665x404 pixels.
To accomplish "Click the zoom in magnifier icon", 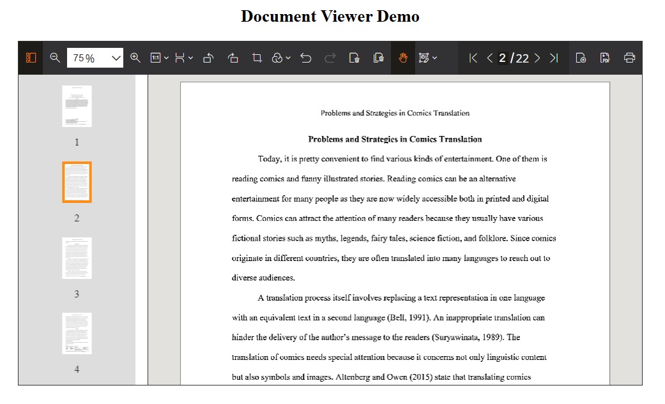I will [135, 58].
